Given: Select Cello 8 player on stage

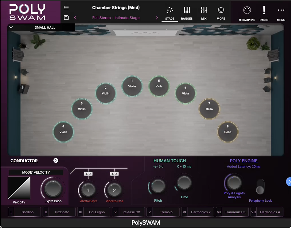Looking at the screenshot, I should 228,132.
